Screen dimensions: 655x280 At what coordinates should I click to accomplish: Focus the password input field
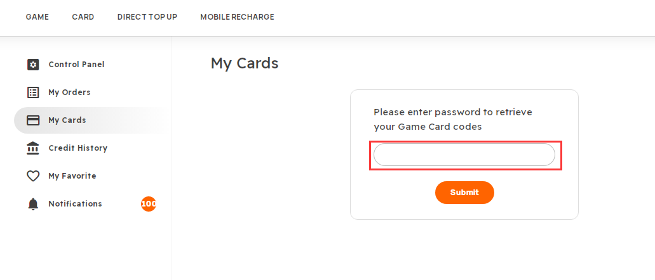pyautogui.click(x=464, y=155)
